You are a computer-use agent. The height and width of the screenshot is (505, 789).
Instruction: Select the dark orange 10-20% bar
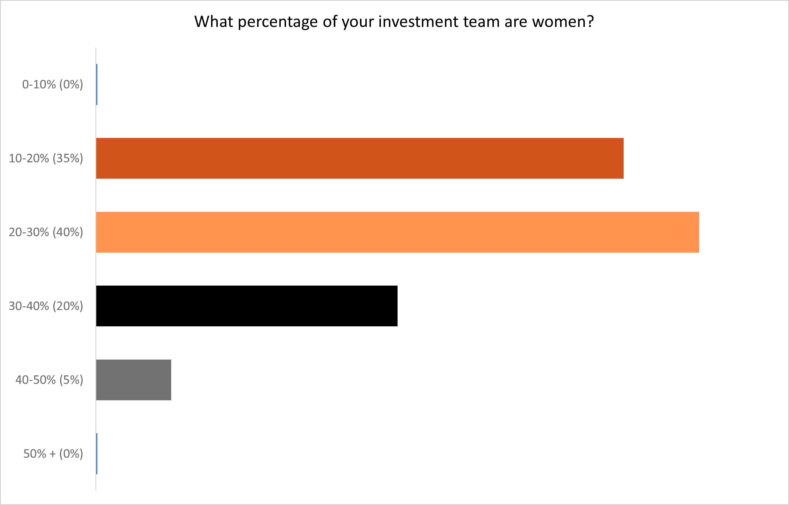pyautogui.click(x=360, y=158)
